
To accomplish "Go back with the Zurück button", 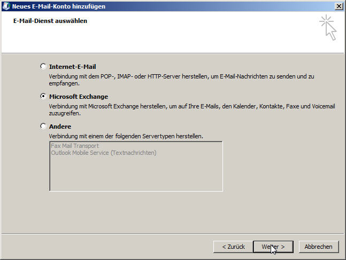I will (x=233, y=247).
